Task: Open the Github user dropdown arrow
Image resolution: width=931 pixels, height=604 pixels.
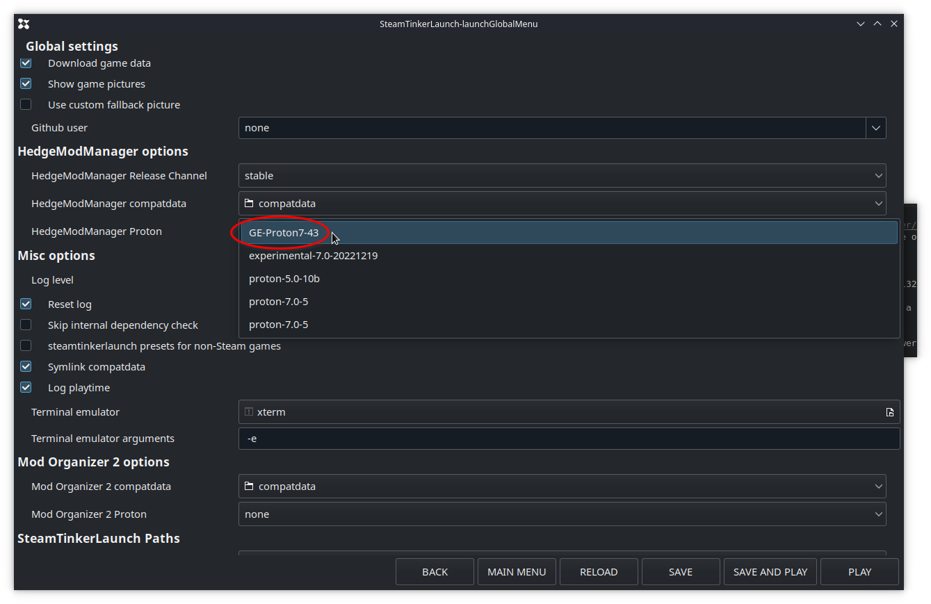Action: [876, 128]
